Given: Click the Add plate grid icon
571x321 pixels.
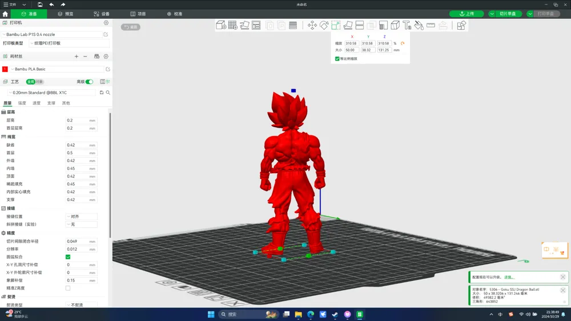Looking at the screenshot, I should pos(233,25).
